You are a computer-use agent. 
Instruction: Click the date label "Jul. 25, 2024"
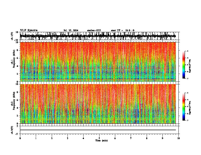point(71,30)
